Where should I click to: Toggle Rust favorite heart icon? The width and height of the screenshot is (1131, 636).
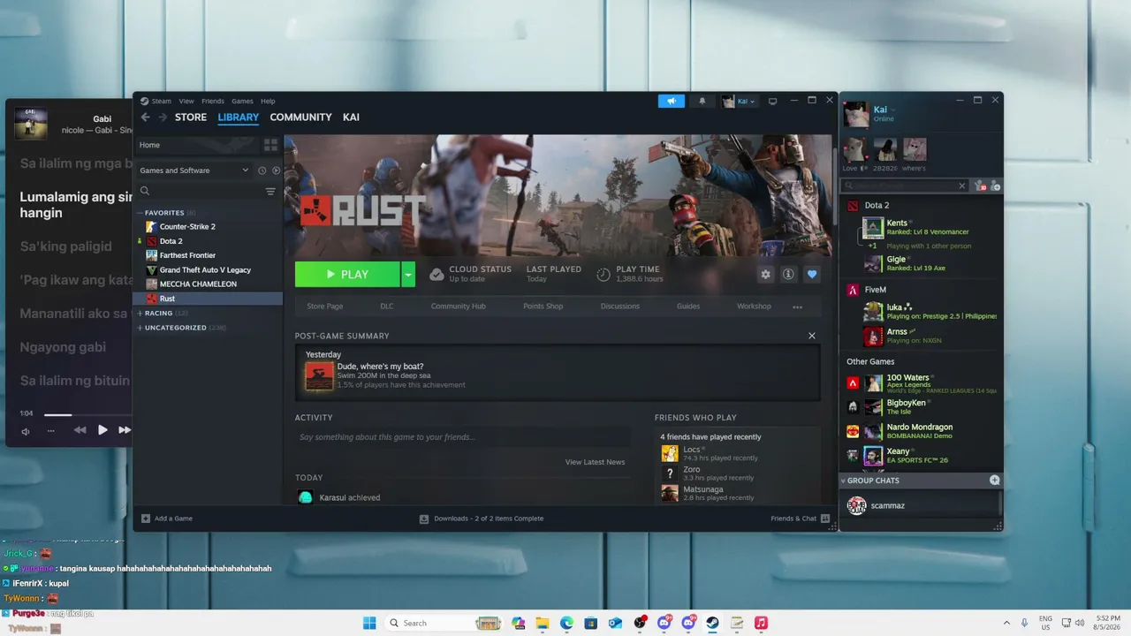812,275
